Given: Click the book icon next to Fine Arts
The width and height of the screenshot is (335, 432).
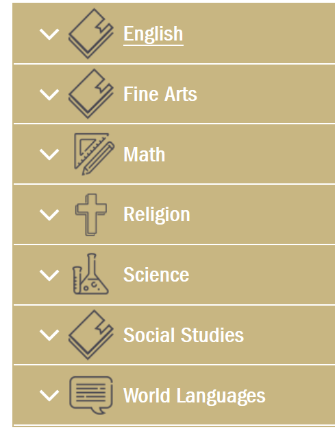Looking at the screenshot, I should pos(91,94).
